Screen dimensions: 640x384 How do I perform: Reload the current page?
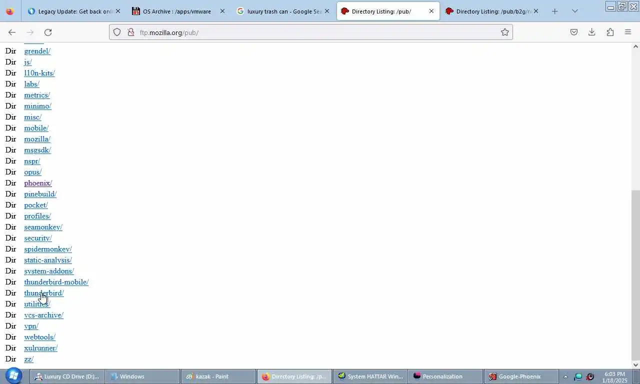pyautogui.click(x=48, y=32)
